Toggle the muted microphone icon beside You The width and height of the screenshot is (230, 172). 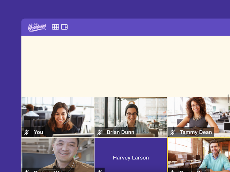tap(27, 132)
